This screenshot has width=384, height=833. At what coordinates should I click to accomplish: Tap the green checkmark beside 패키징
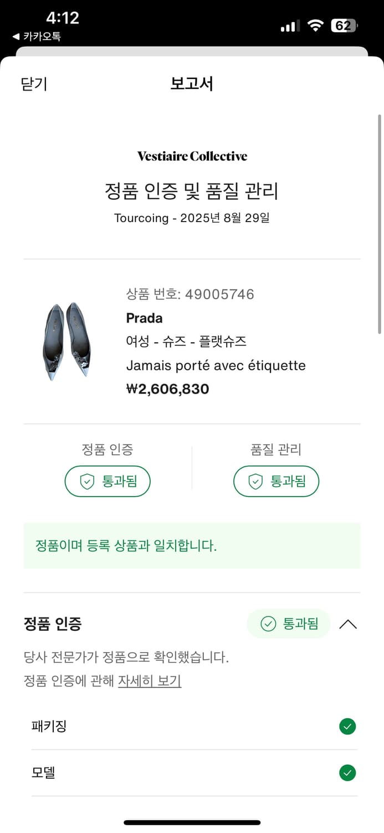[x=347, y=726]
